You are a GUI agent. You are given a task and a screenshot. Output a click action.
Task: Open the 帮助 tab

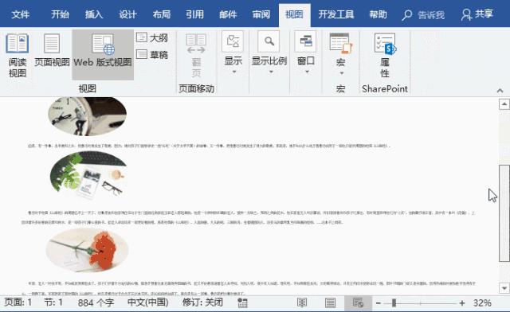(378, 14)
